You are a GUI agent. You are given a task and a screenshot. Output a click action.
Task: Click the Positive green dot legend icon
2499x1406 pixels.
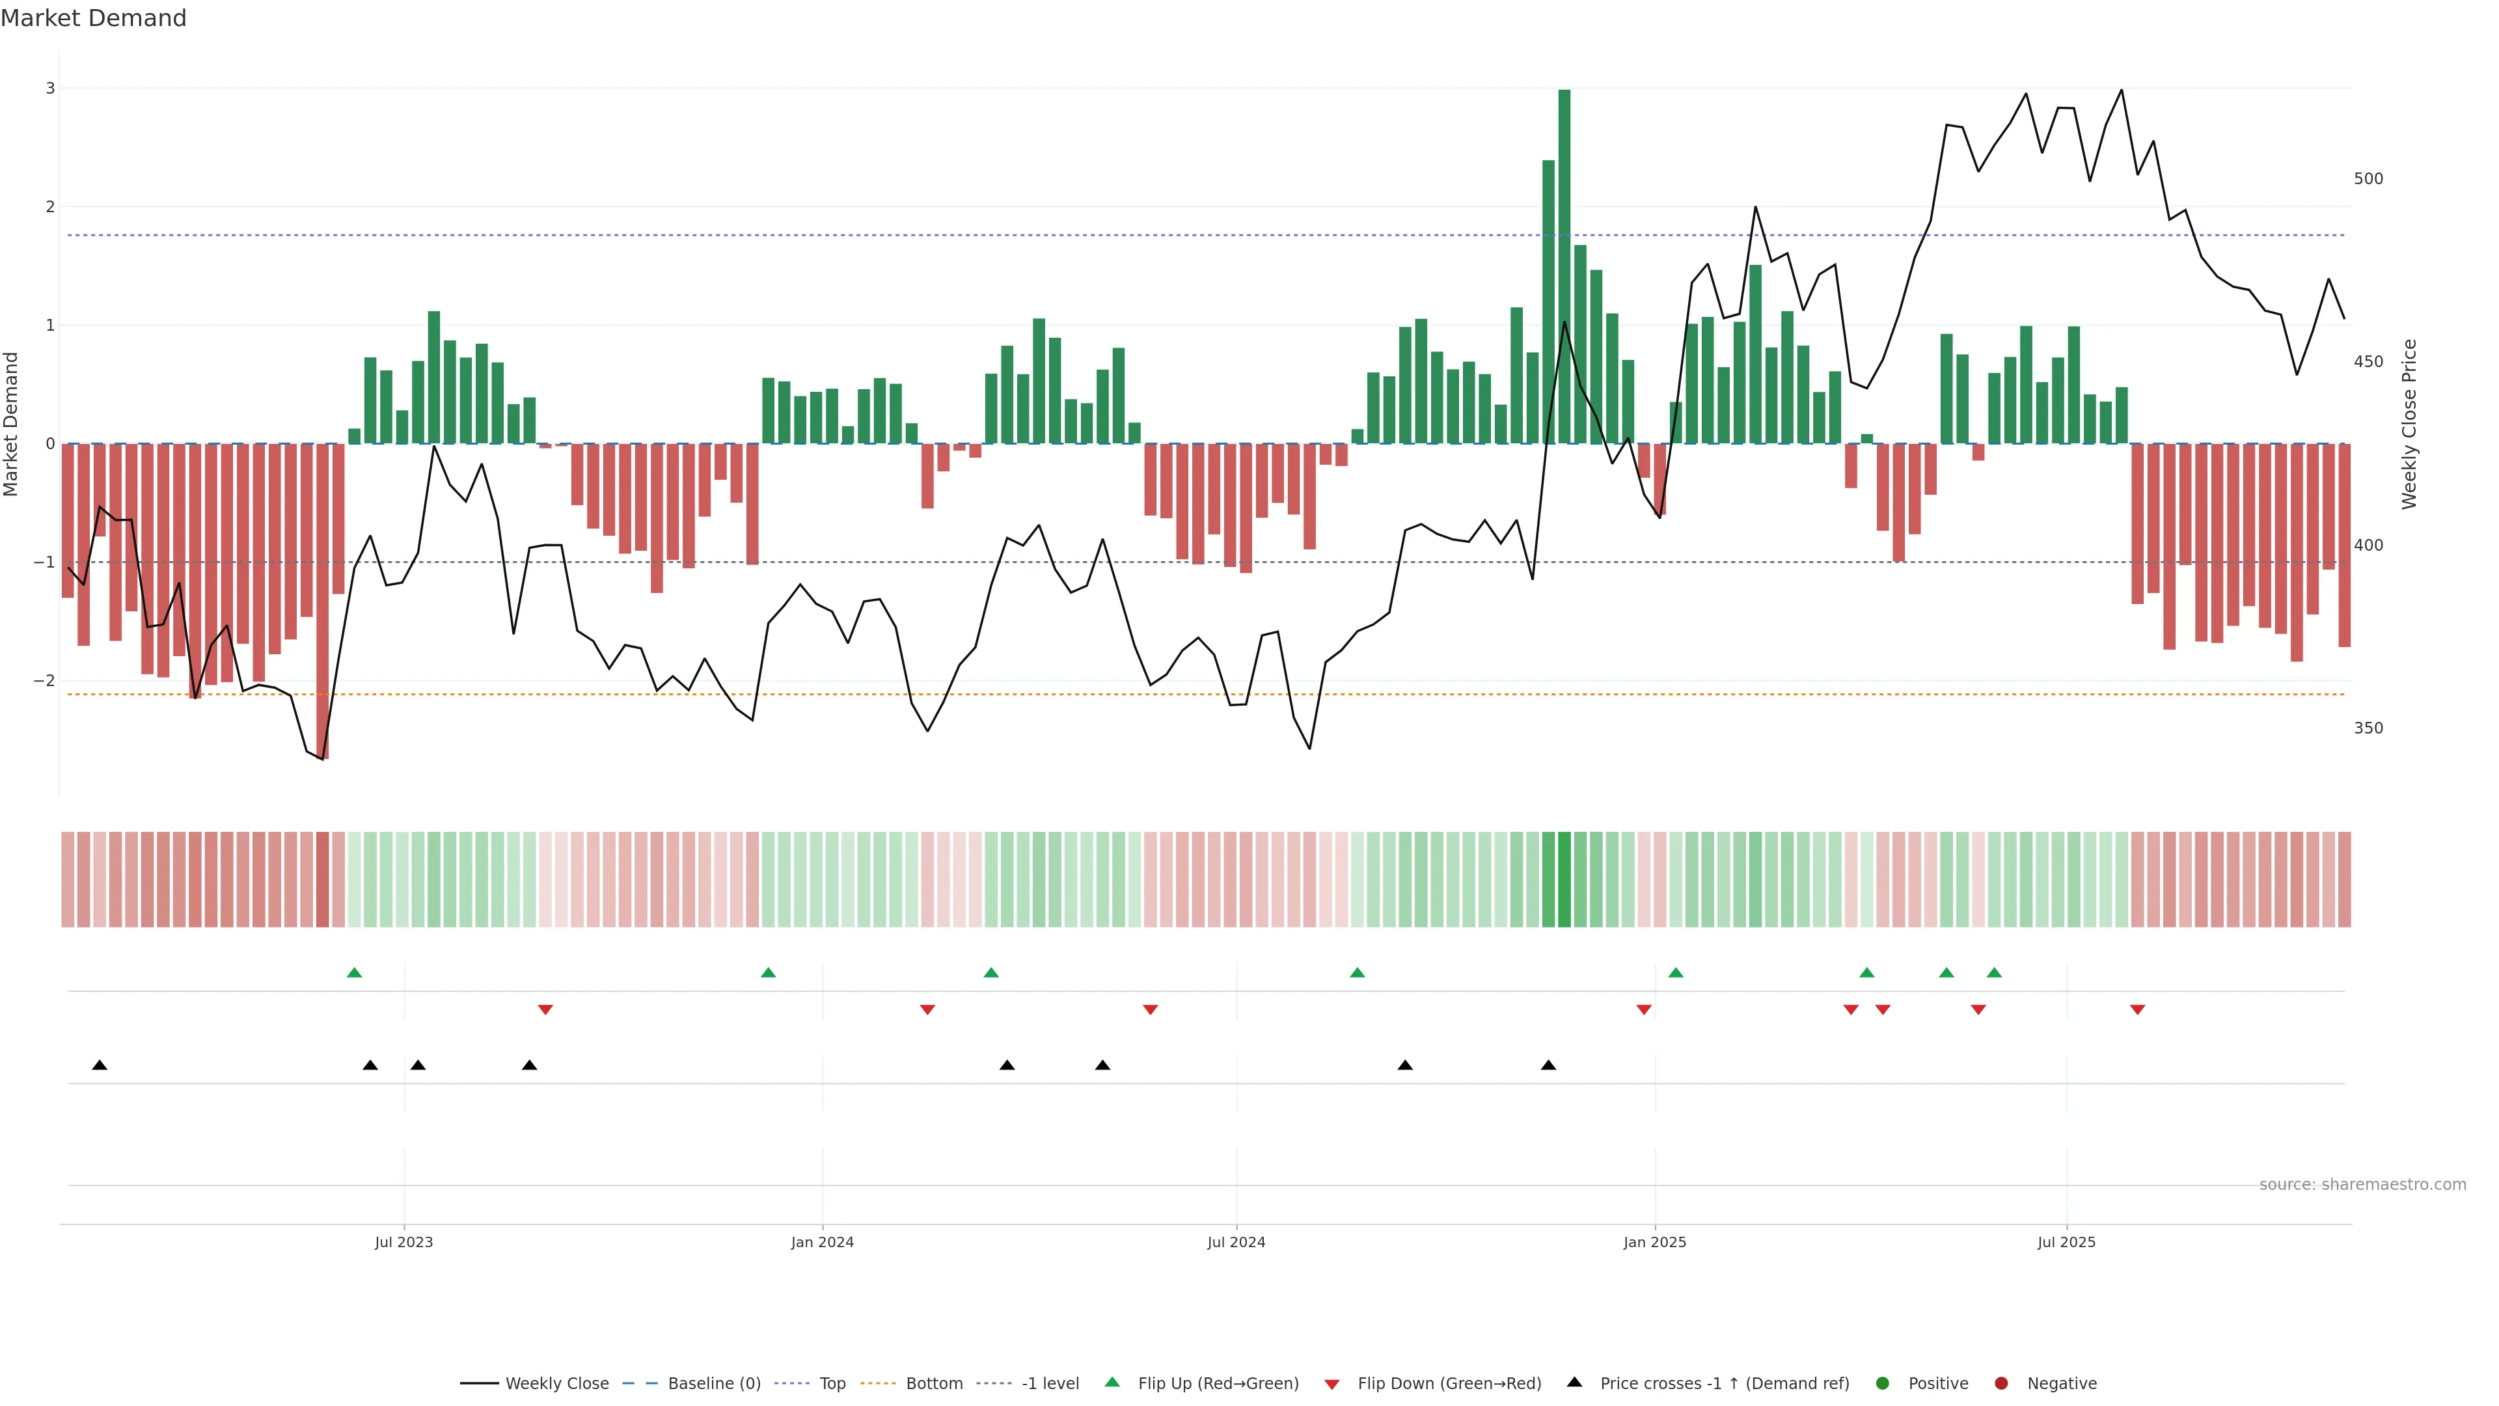pos(1883,1384)
